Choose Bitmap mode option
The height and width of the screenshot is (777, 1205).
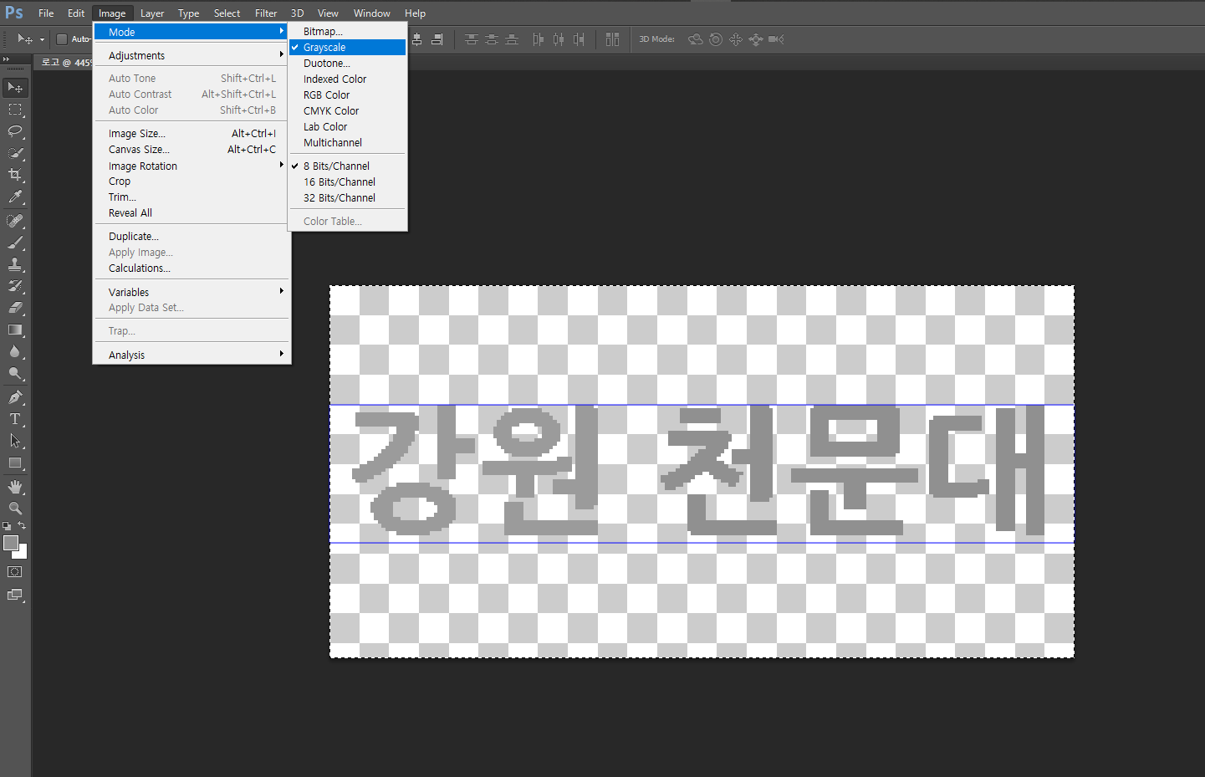point(348,32)
